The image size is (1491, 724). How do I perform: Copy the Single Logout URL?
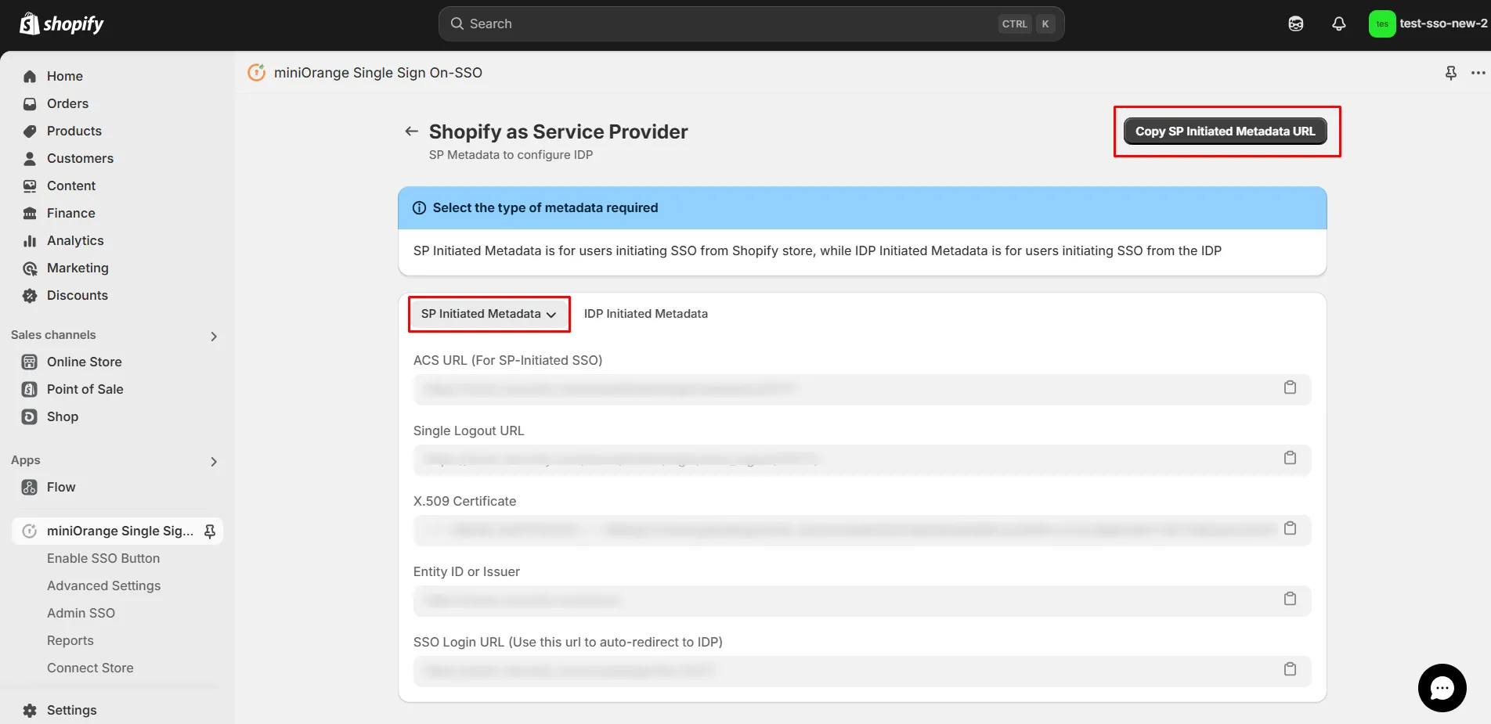[1290, 458]
